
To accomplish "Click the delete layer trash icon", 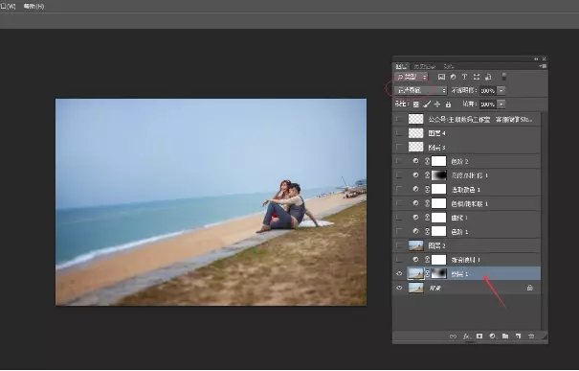I will (x=531, y=336).
